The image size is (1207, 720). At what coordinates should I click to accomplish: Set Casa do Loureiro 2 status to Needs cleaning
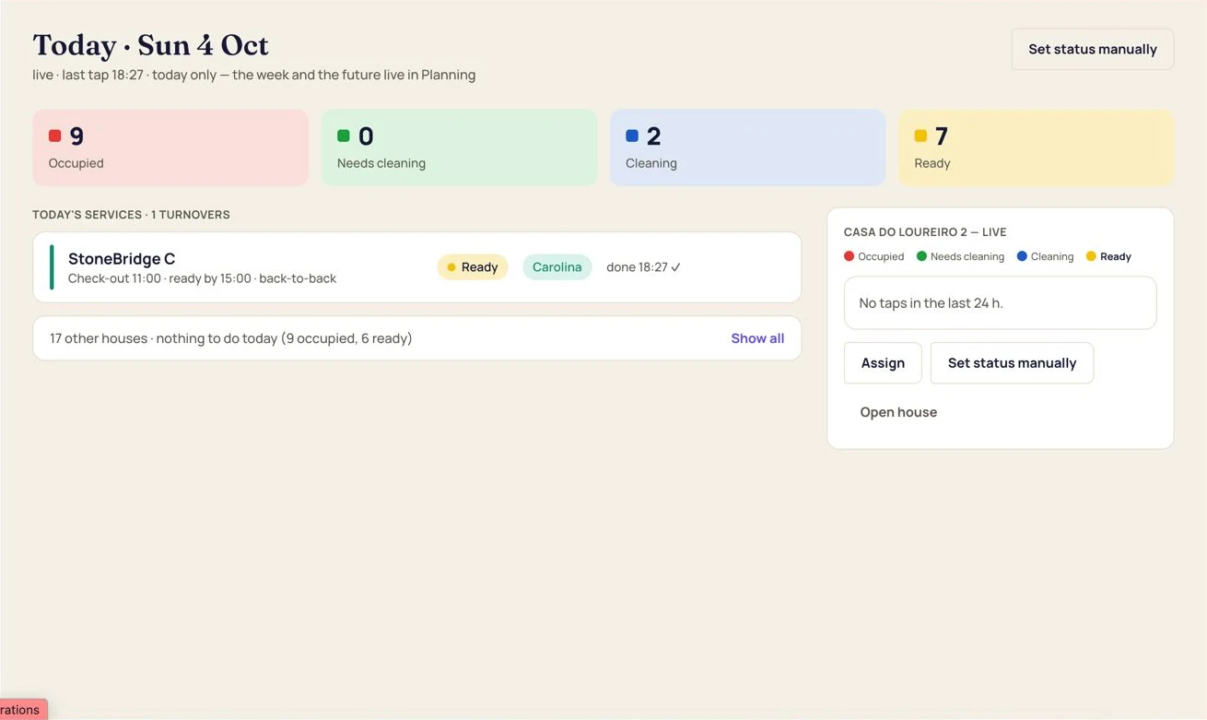960,256
